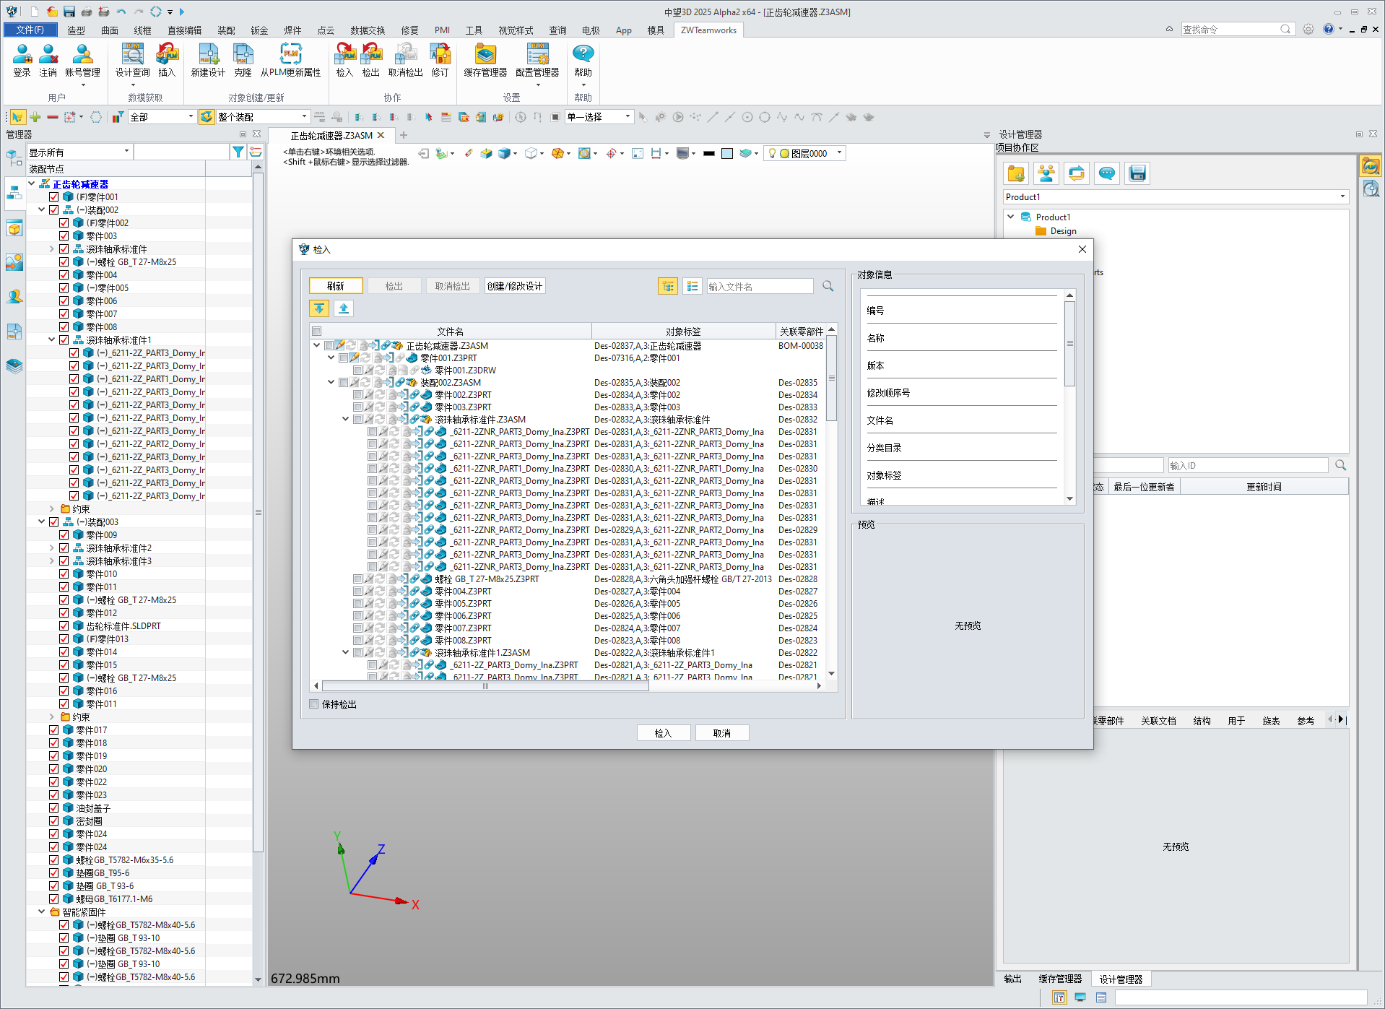Enable the 保持检出 checkbox
1385x1009 pixels.
click(314, 704)
